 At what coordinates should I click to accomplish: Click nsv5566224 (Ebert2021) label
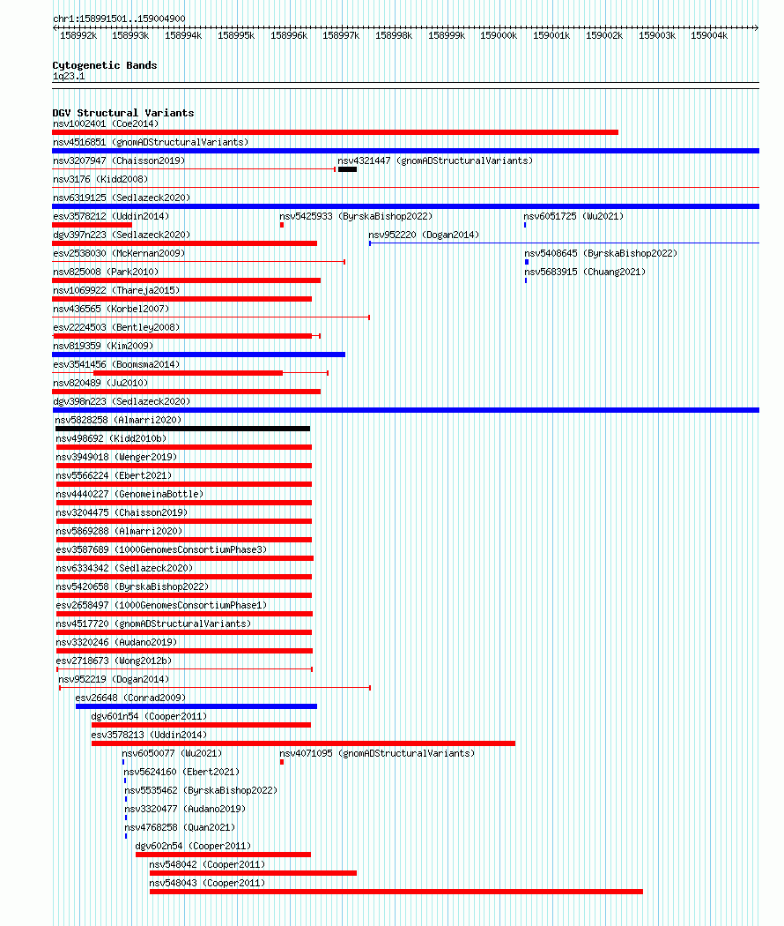click(114, 475)
